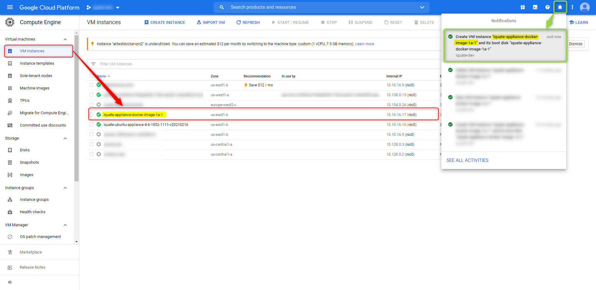Open iquate-ubuntu-appliance-4-6-1852 instance link

[146, 125]
